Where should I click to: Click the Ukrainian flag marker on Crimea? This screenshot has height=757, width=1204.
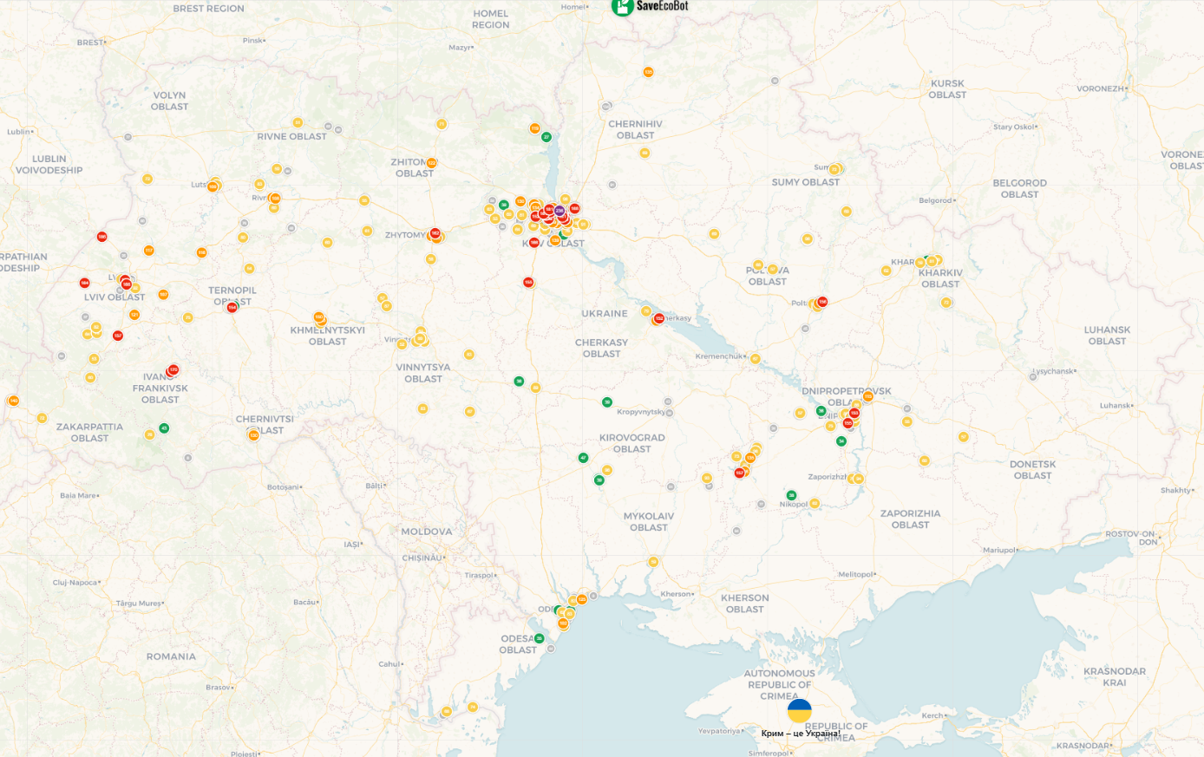pos(799,711)
